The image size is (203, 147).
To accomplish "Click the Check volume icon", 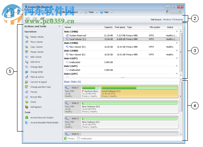I will pyautogui.click(x=27, y=102).
